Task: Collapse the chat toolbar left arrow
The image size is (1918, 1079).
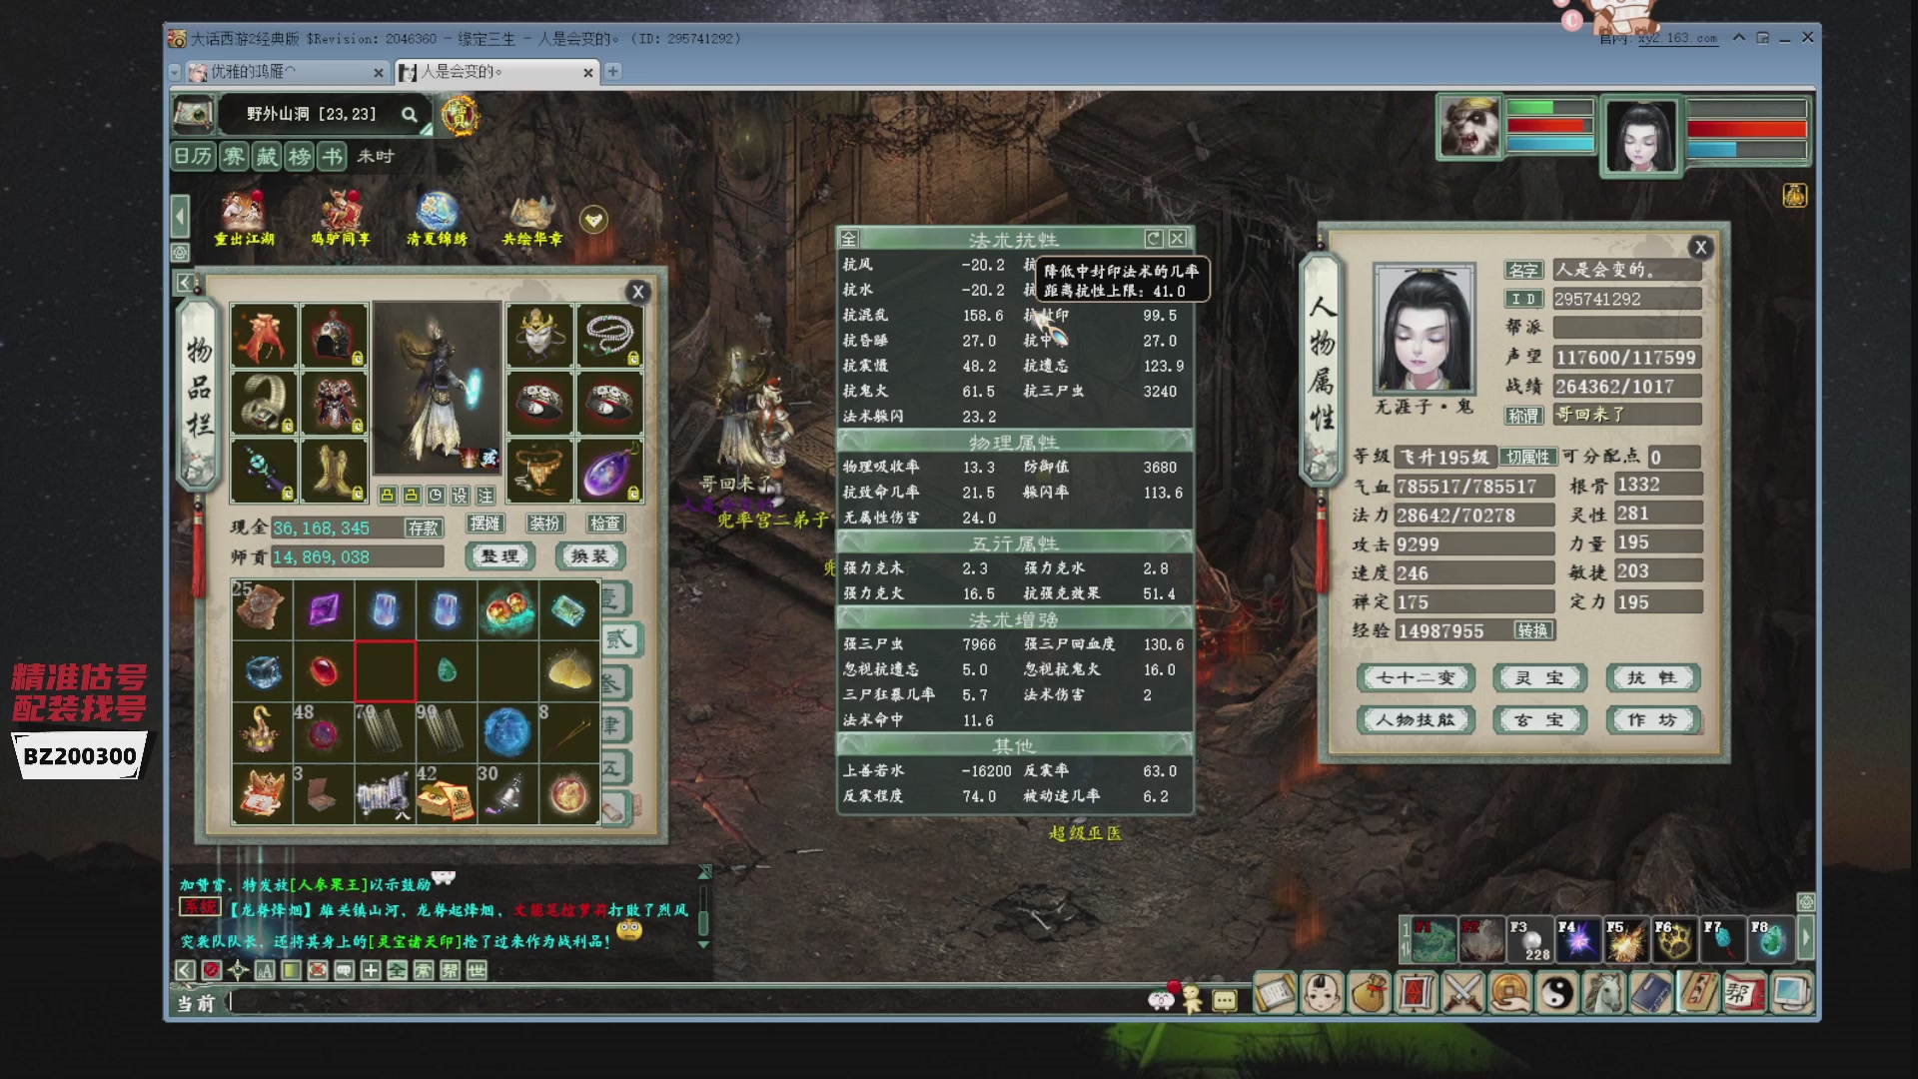Action: click(x=185, y=970)
